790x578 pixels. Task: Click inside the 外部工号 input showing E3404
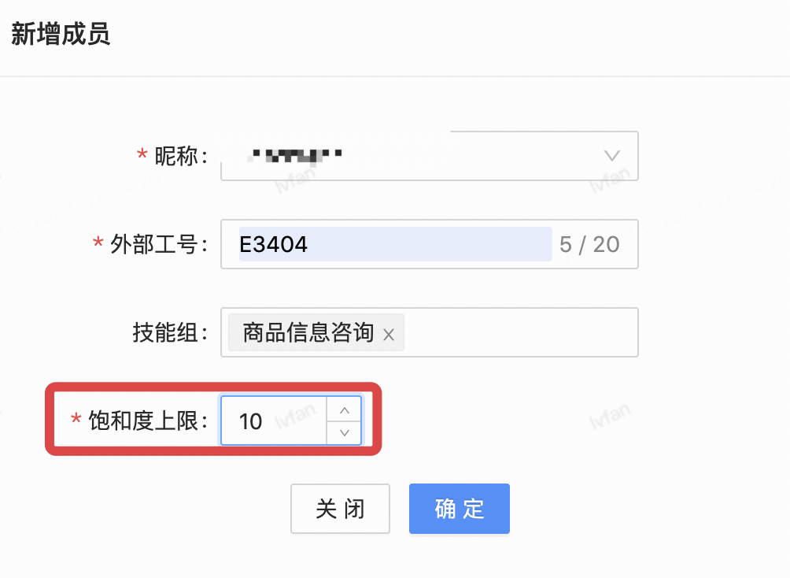click(x=354, y=244)
